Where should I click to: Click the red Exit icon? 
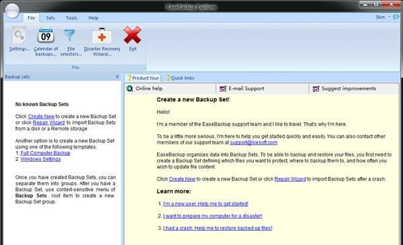(x=132, y=35)
